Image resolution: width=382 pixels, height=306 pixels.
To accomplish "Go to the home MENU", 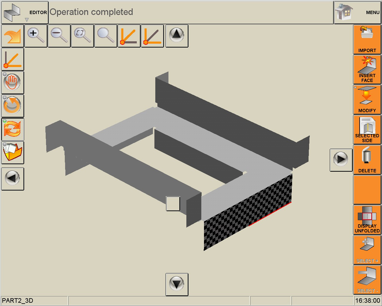I will point(358,13).
